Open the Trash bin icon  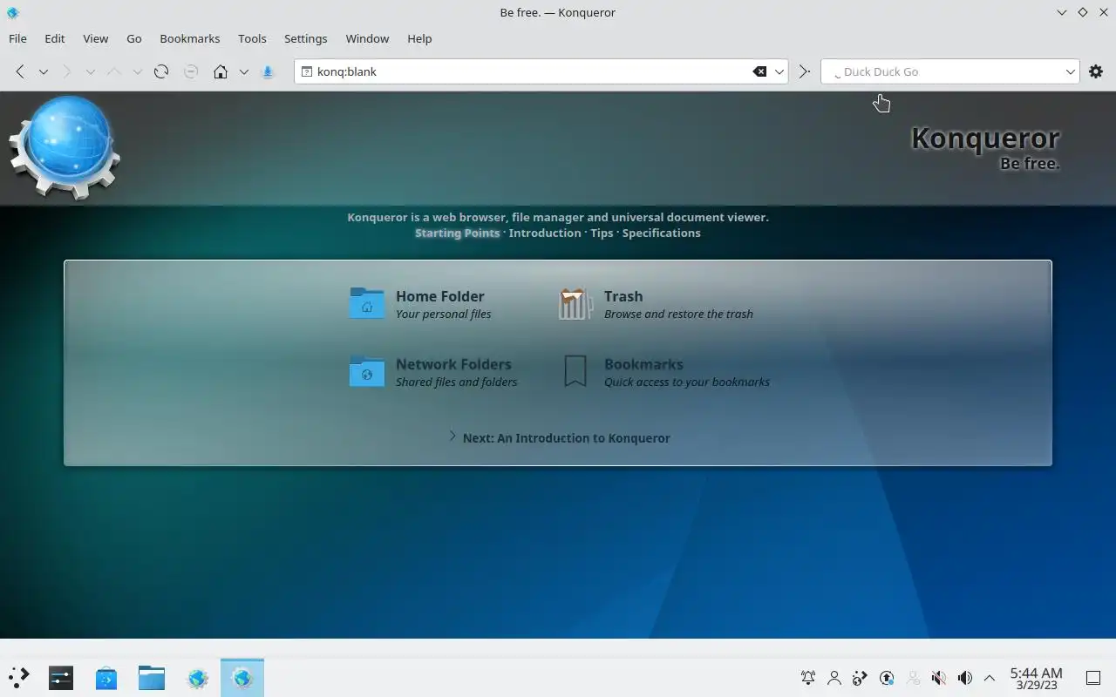(x=575, y=303)
